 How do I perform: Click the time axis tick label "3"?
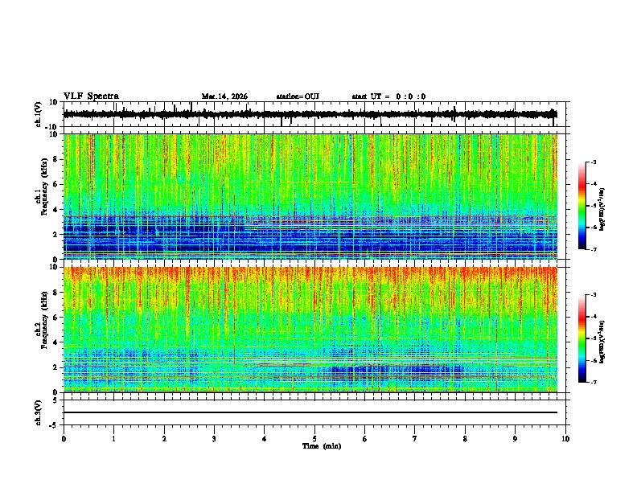(x=214, y=439)
